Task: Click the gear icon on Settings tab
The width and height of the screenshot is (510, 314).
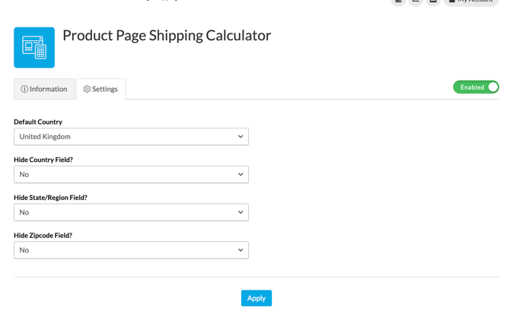Action: 87,89
